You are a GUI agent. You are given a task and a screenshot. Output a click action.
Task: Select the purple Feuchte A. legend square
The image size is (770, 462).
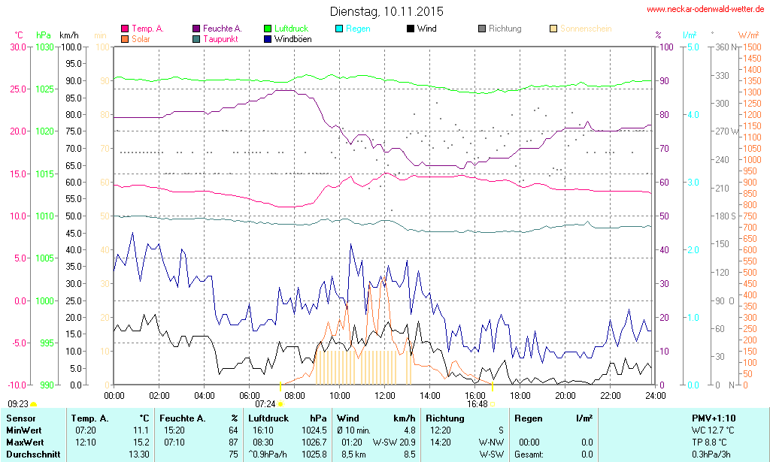pos(196,29)
